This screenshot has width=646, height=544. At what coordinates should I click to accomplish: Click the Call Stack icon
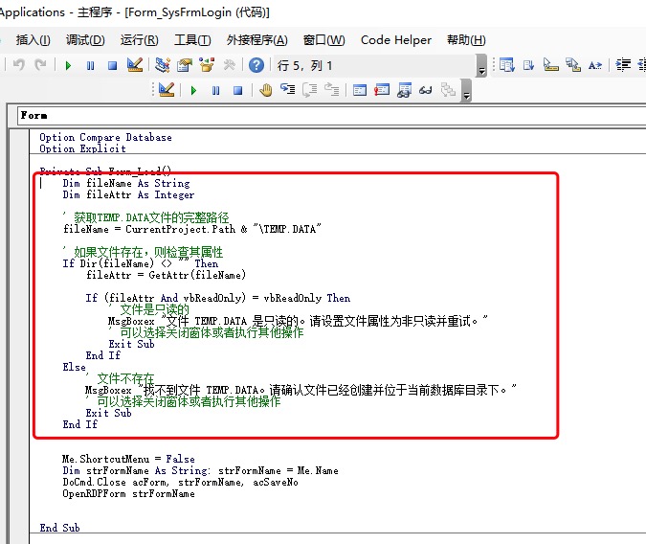tap(448, 89)
